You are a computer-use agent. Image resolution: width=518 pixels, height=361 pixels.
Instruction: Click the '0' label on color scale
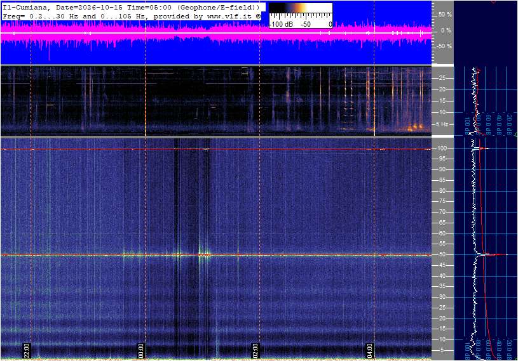click(x=330, y=24)
